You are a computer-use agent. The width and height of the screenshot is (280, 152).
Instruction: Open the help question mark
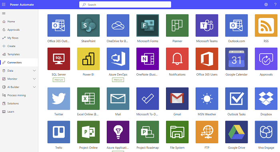click(x=275, y=5)
